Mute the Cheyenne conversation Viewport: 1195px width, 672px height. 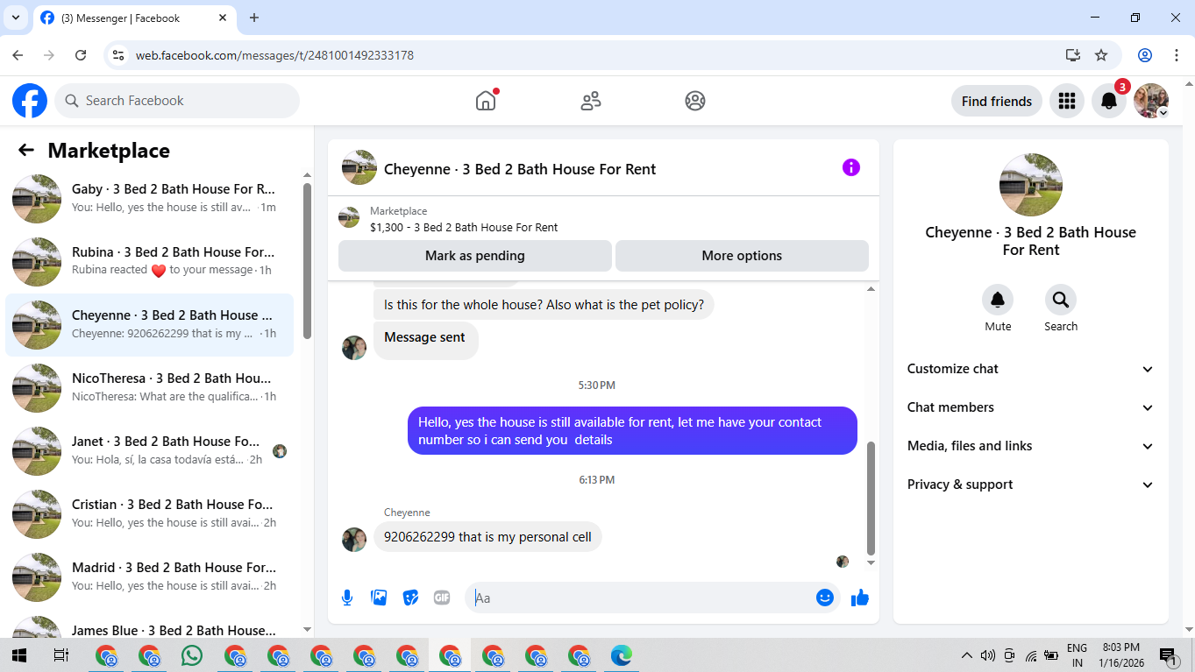[998, 300]
